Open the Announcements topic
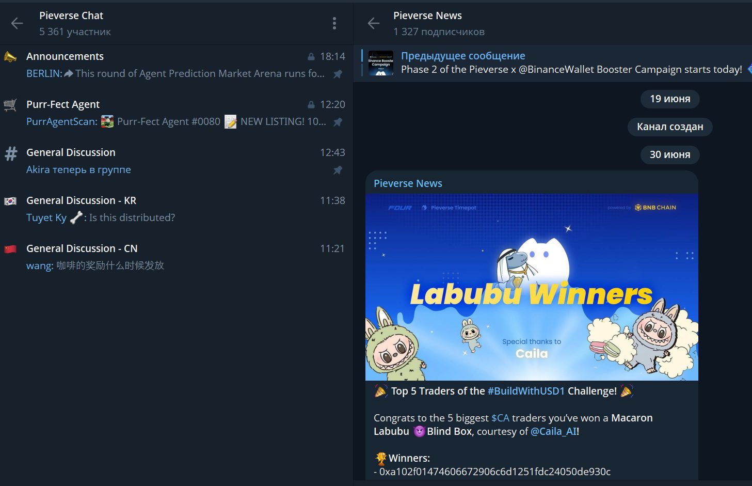The width and height of the screenshot is (752, 486). point(176,65)
